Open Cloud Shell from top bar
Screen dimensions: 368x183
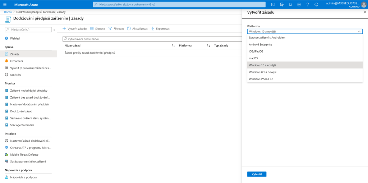(273, 4)
